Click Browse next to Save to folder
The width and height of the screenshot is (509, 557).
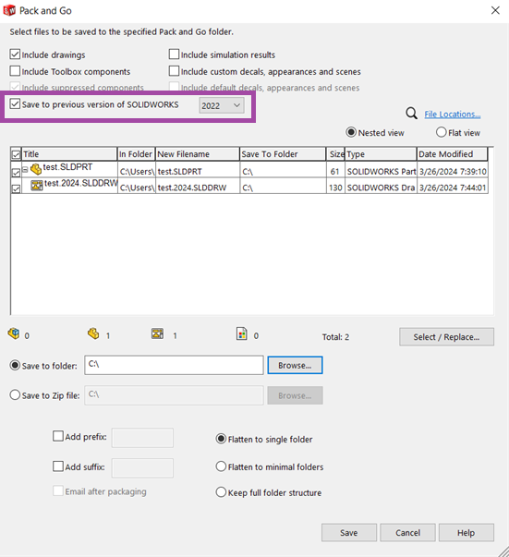point(295,365)
